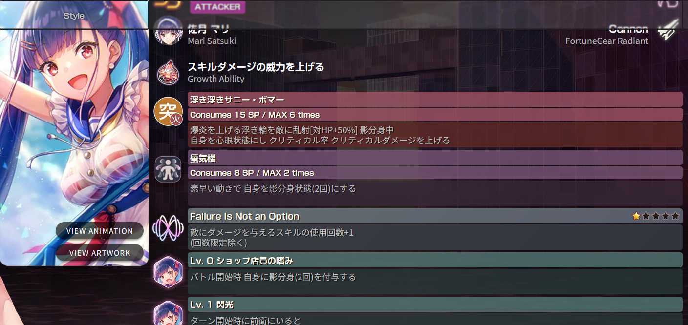Click the Lv. 0 ショップ店員の嗜み hexagon portrait icon
The width and height of the screenshot is (688, 325).
(168, 271)
